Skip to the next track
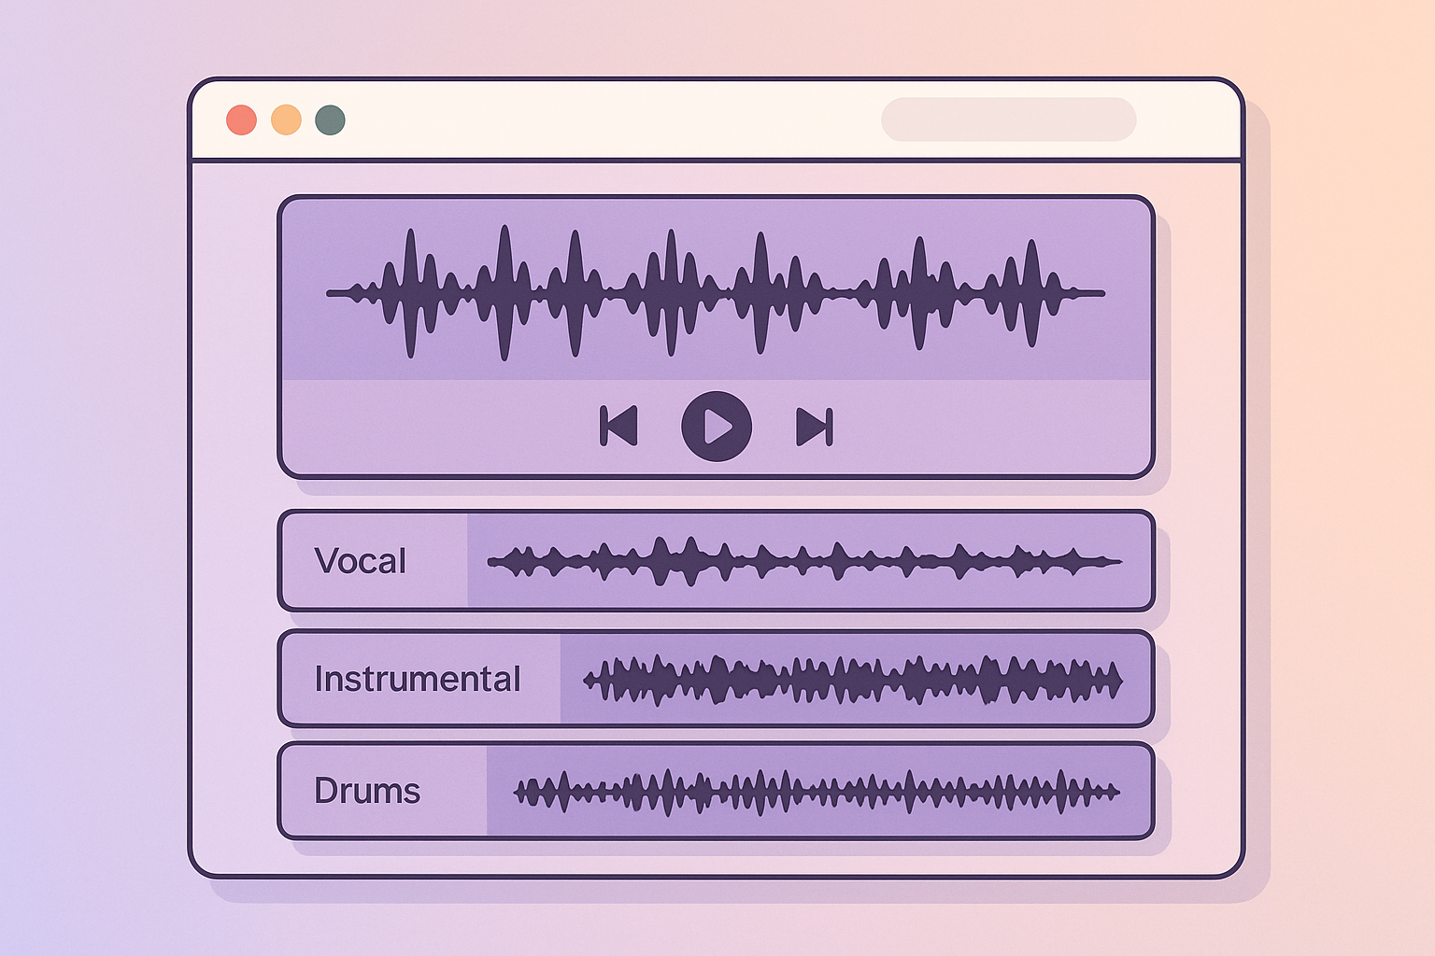1435x956 pixels. [x=815, y=427]
